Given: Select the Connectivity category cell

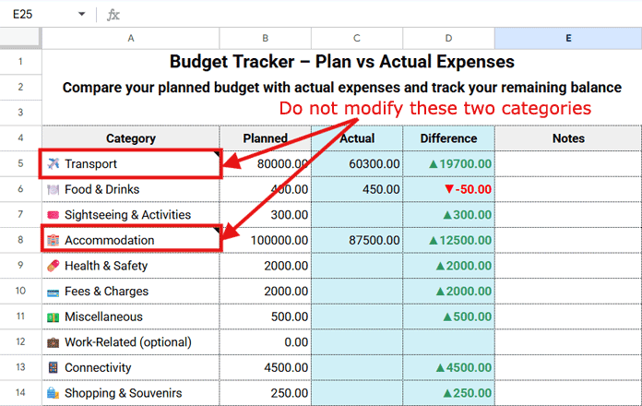Looking at the screenshot, I should coord(131,367).
